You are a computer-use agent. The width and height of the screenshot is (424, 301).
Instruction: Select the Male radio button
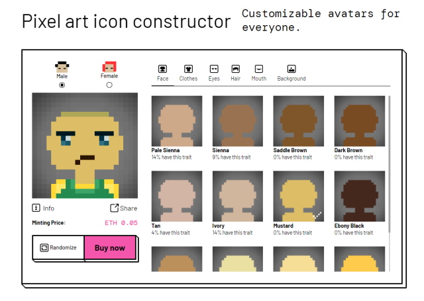(62, 85)
